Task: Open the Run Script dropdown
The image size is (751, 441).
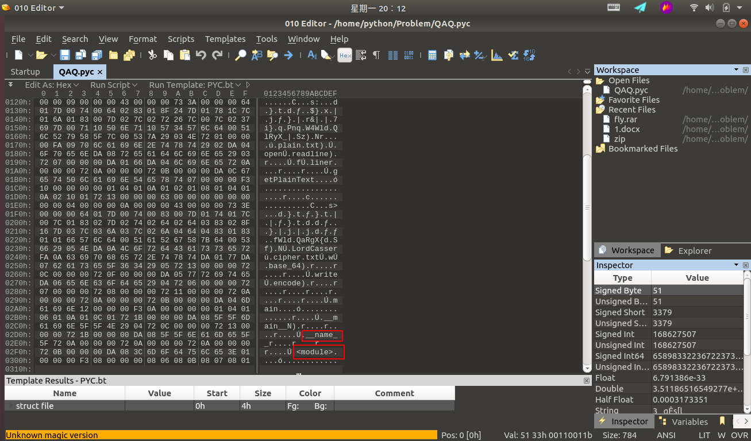Action: point(114,85)
